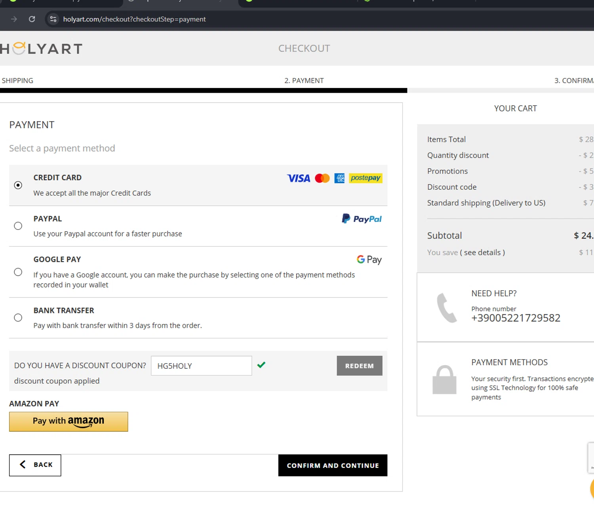Click the Discount code label

click(452, 187)
